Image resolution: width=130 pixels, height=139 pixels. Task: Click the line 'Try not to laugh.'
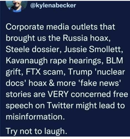tap(36, 131)
